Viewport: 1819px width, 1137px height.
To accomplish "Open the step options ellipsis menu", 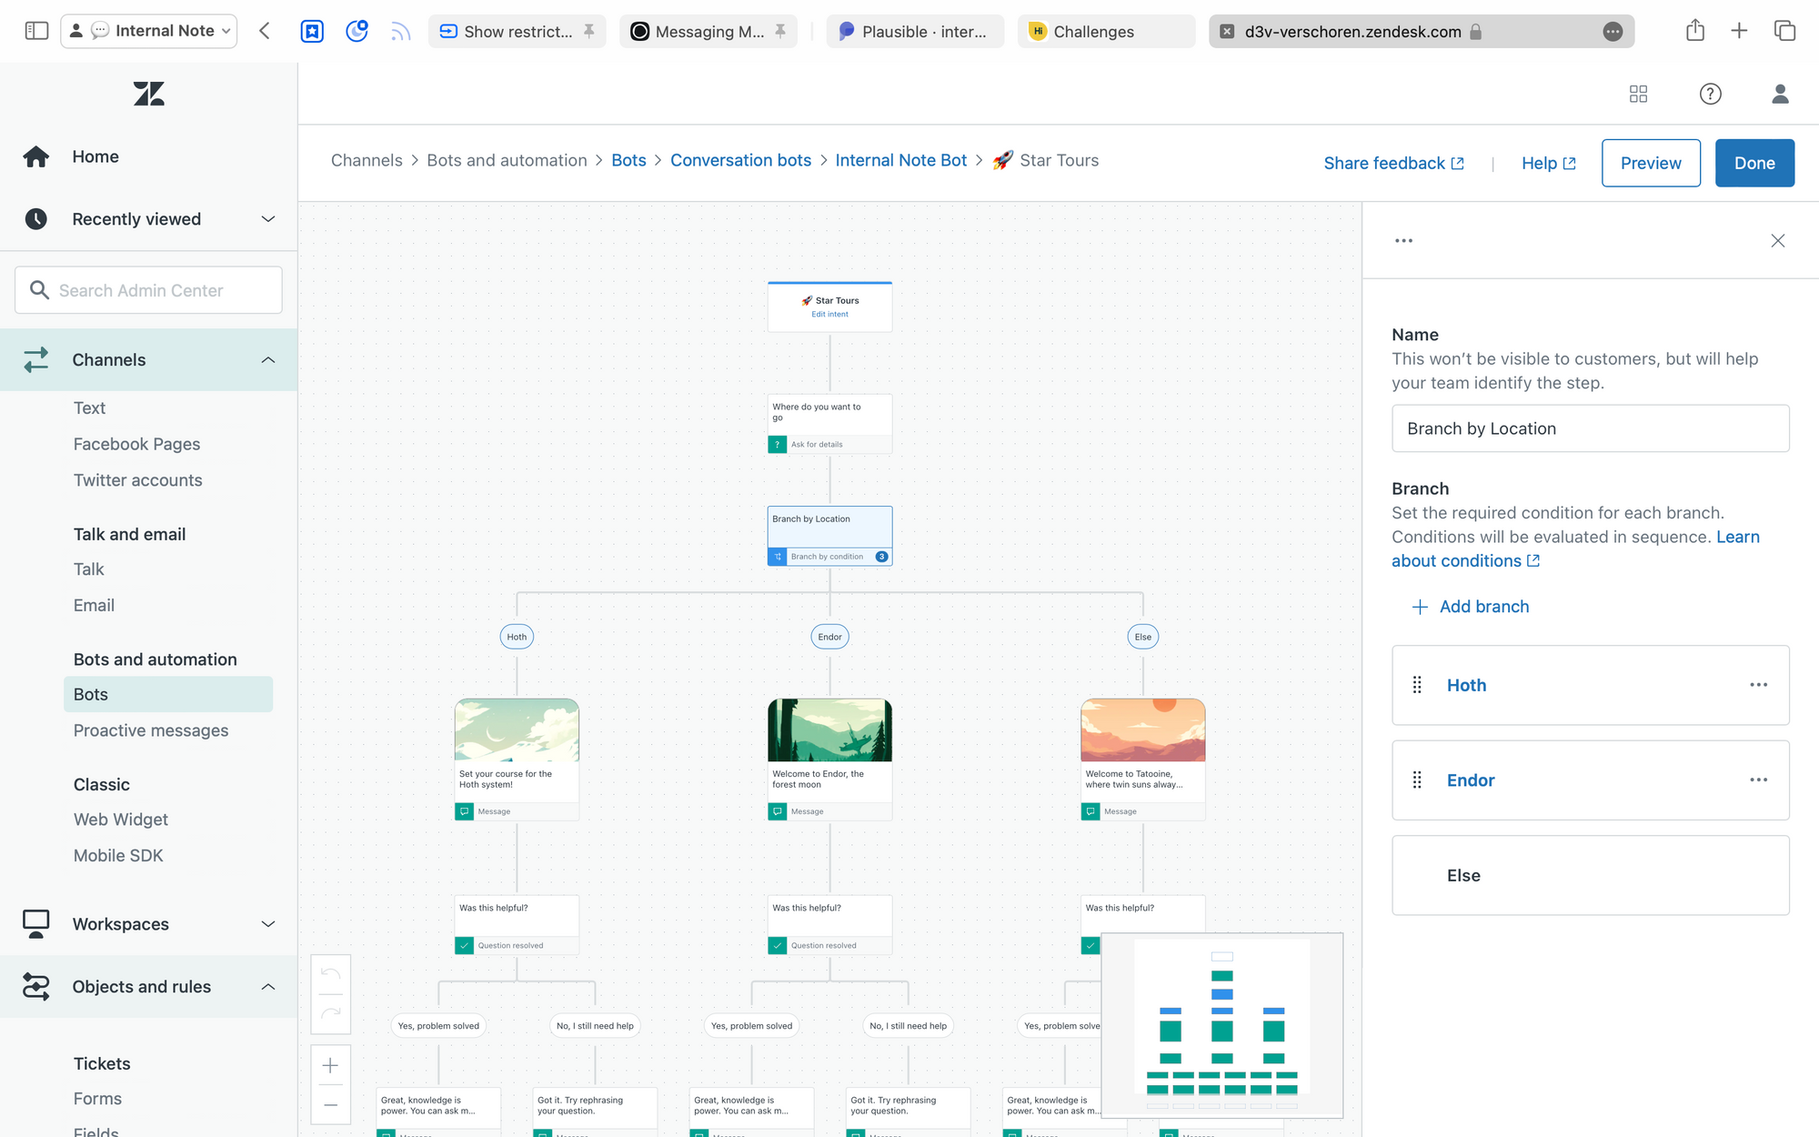I will click(x=1403, y=241).
